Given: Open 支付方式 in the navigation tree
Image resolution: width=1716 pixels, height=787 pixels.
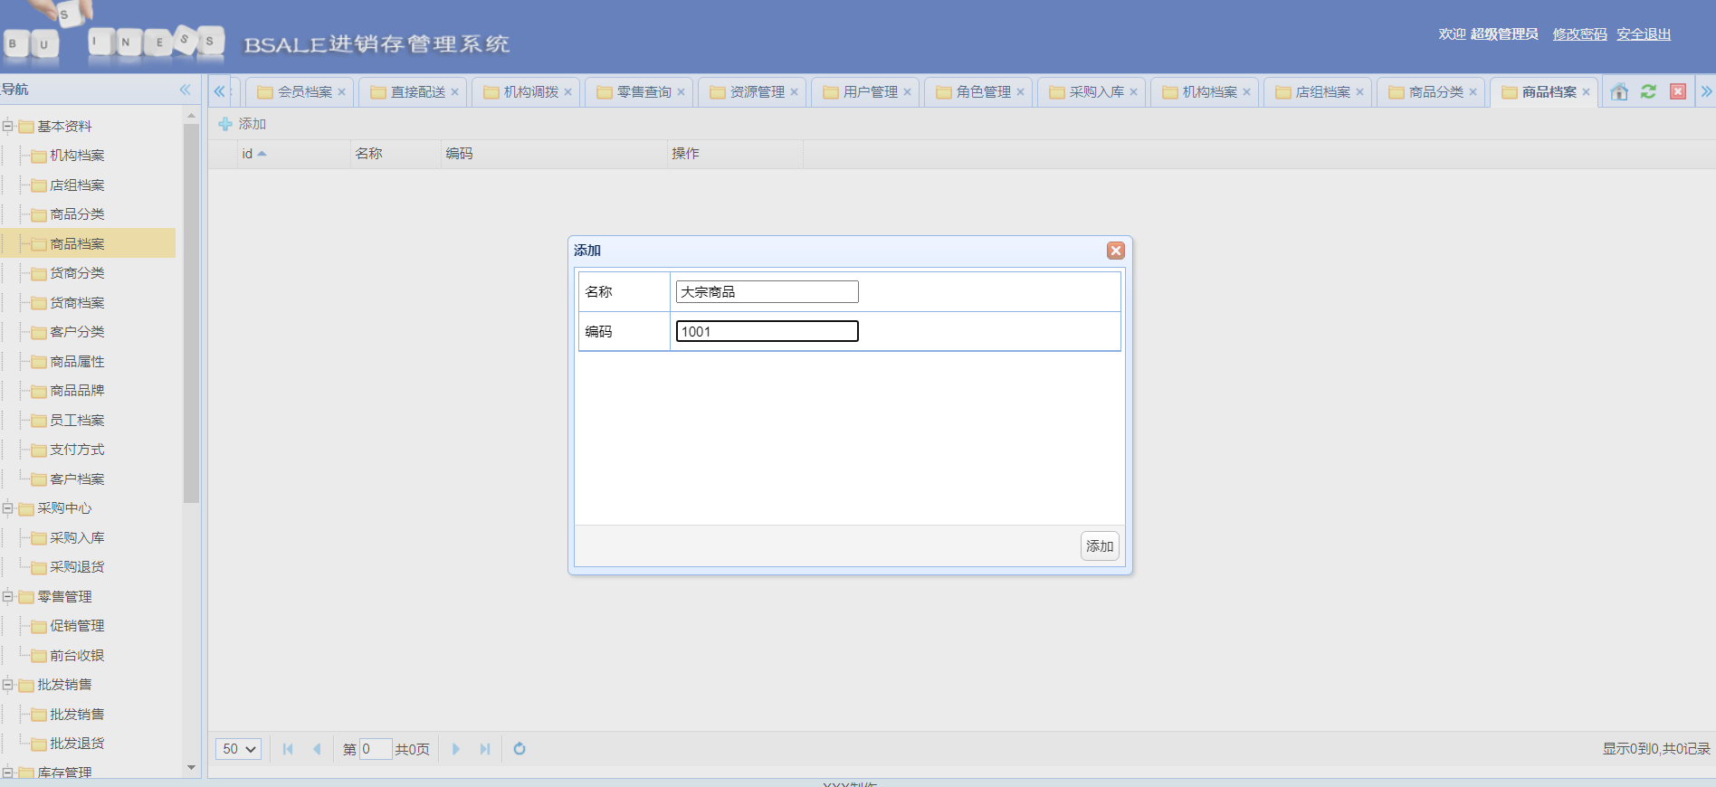Looking at the screenshot, I should coord(77,450).
